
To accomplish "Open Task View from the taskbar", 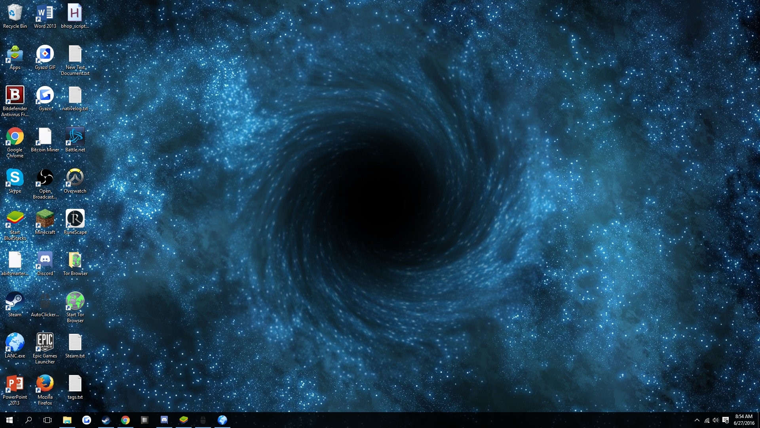I will click(47, 420).
